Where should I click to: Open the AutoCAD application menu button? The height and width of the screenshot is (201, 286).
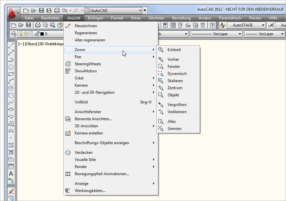13,13
